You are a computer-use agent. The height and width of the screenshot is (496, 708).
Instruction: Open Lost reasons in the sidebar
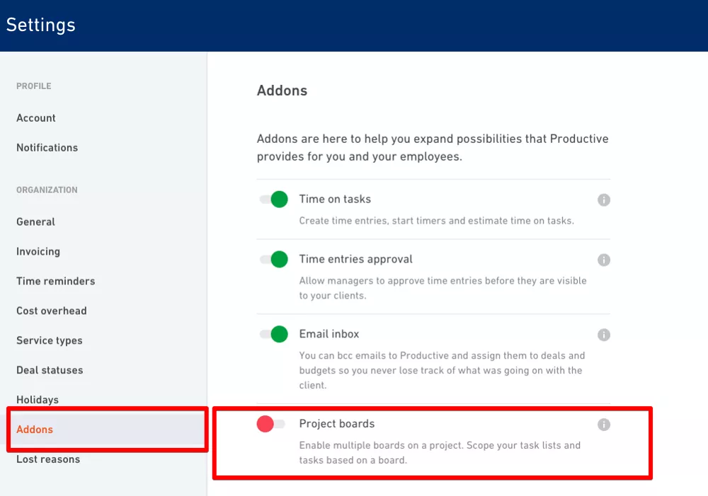pos(48,459)
